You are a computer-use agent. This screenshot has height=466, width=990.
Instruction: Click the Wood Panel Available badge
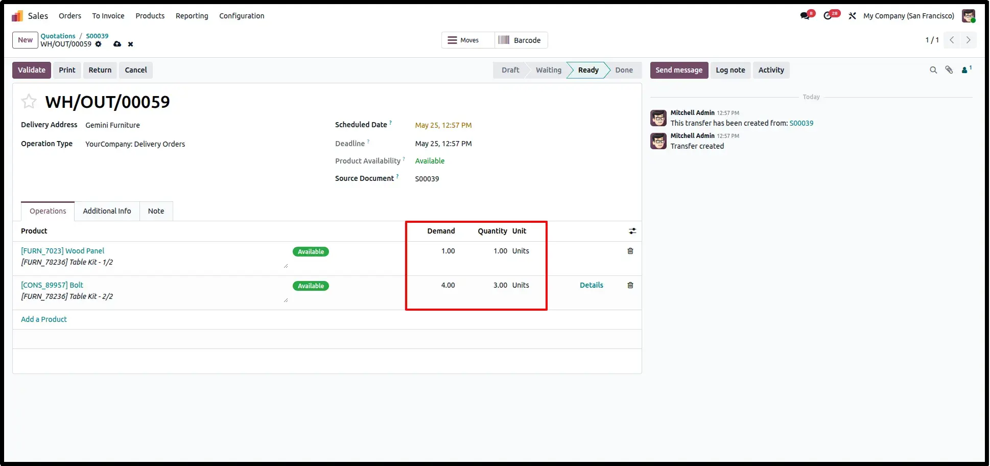point(311,251)
